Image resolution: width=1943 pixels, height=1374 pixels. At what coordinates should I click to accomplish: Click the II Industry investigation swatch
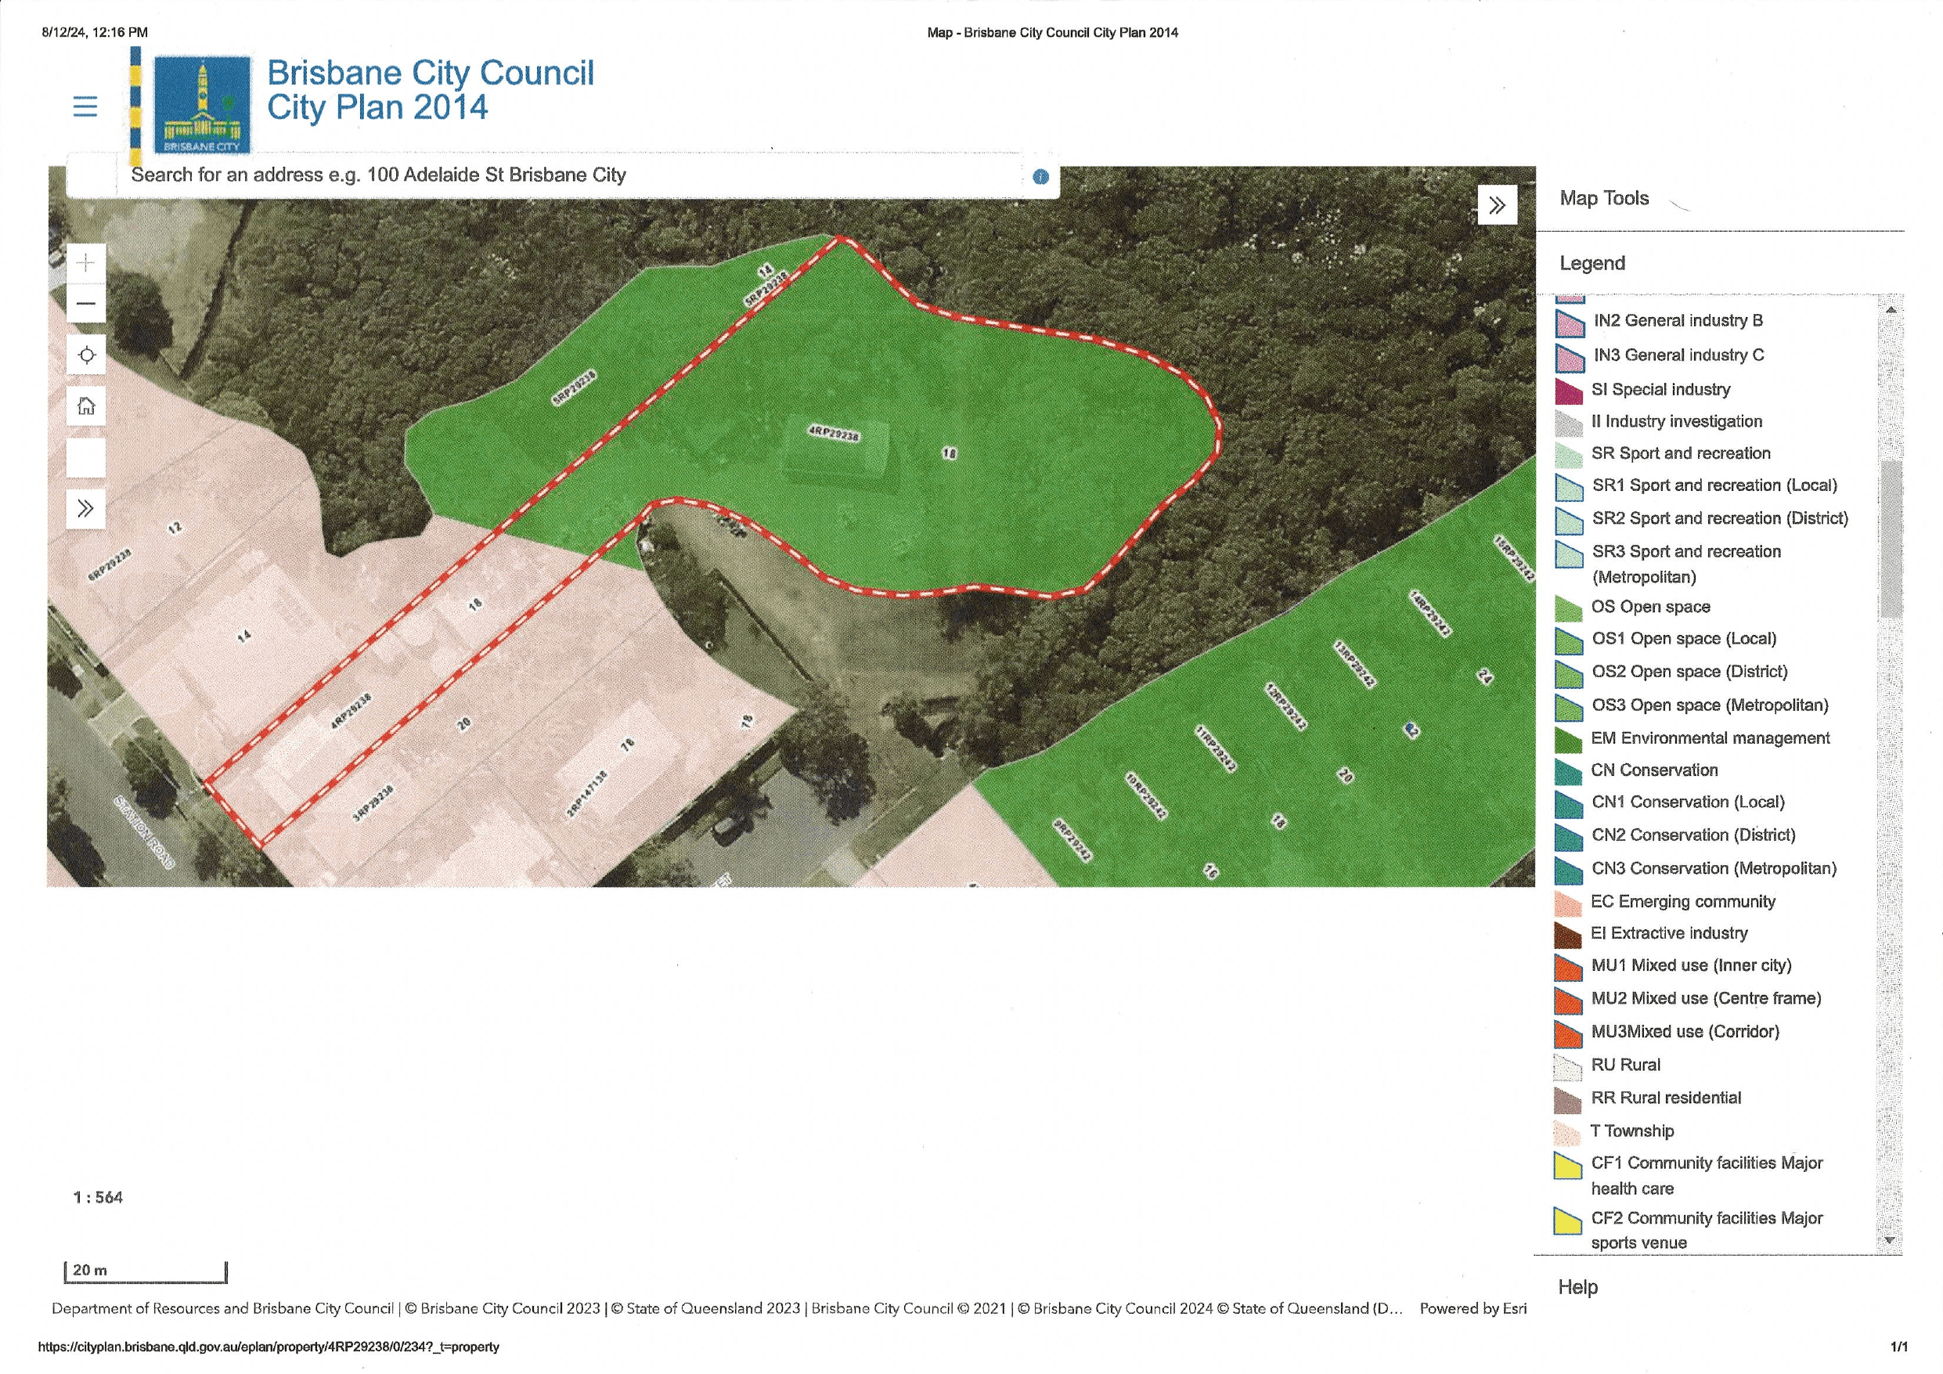coord(1569,423)
